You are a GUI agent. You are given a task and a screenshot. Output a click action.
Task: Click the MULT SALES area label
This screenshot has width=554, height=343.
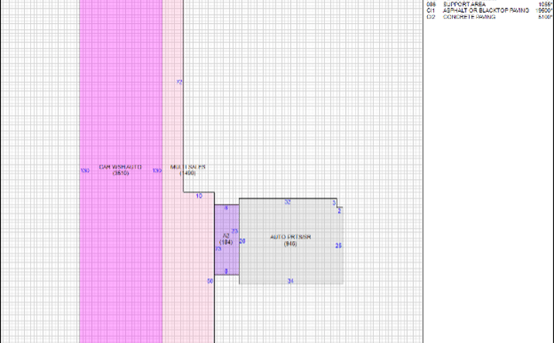187,170
